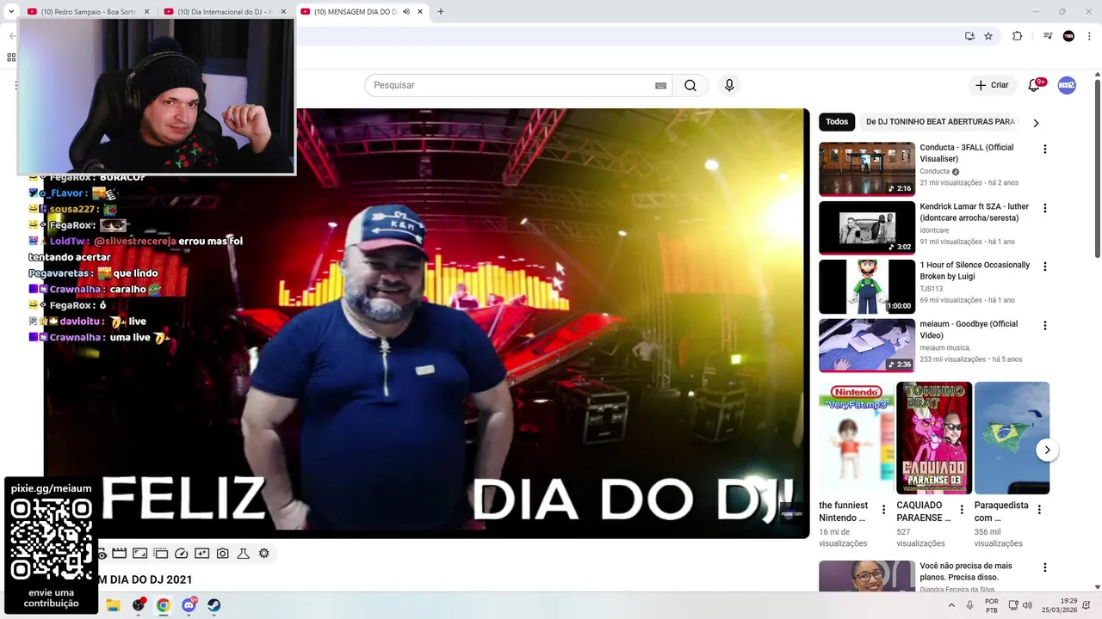Open the Chrome profile avatar
The width and height of the screenshot is (1102, 619).
click(1068, 36)
